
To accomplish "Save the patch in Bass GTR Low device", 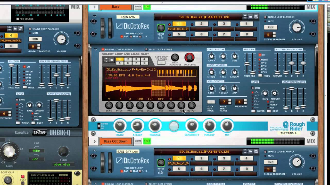I will (x=256, y=152).
